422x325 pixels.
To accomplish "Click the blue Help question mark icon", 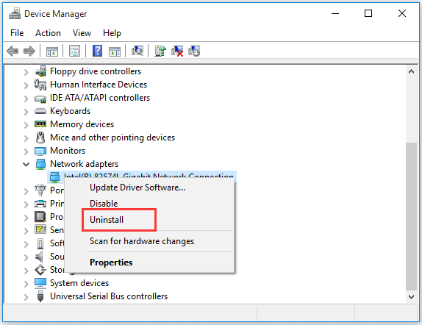I will (97, 51).
